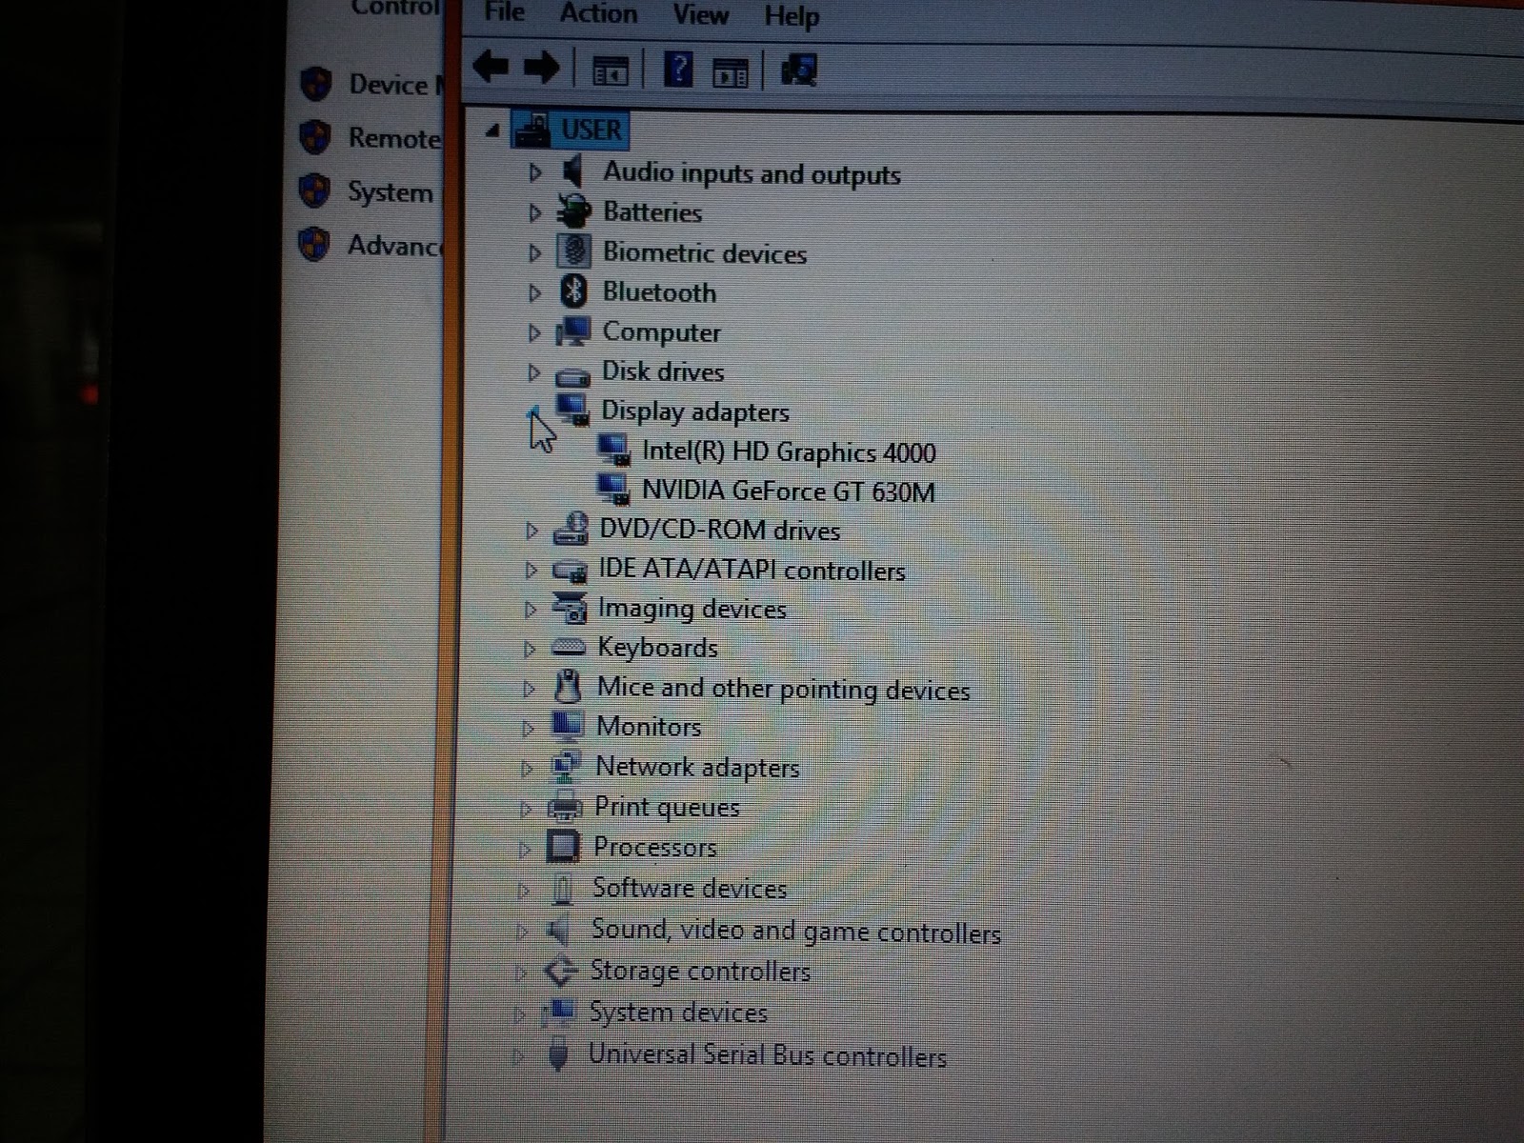The image size is (1524, 1143).
Task: Click the Universal Serial Bus controllers icon
Action: point(559,1053)
